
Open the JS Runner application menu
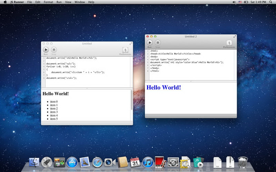pyautogui.click(x=17, y=2)
